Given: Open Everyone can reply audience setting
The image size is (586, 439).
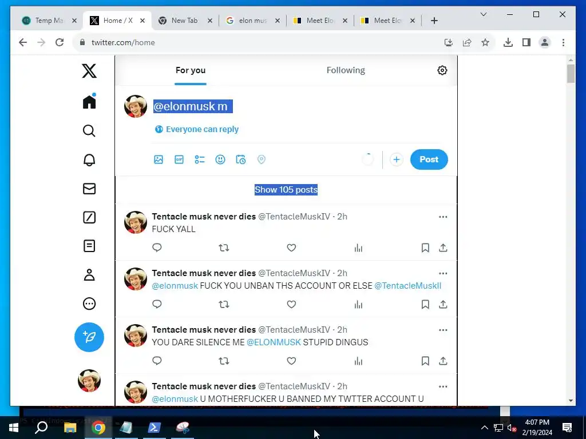Looking at the screenshot, I should (x=197, y=129).
